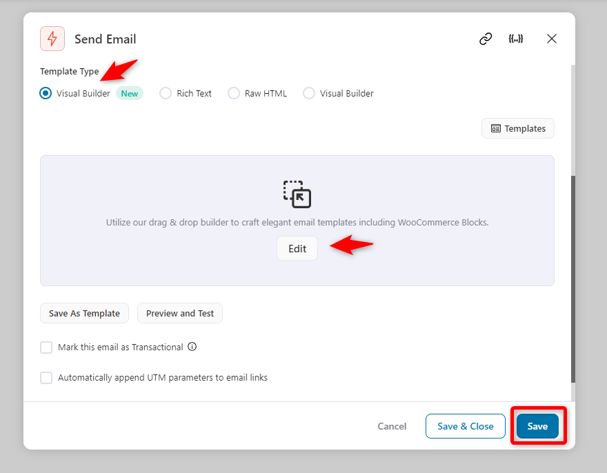Click the dialog's vertical scrollbar
607x473 pixels.
pyautogui.click(x=573, y=279)
